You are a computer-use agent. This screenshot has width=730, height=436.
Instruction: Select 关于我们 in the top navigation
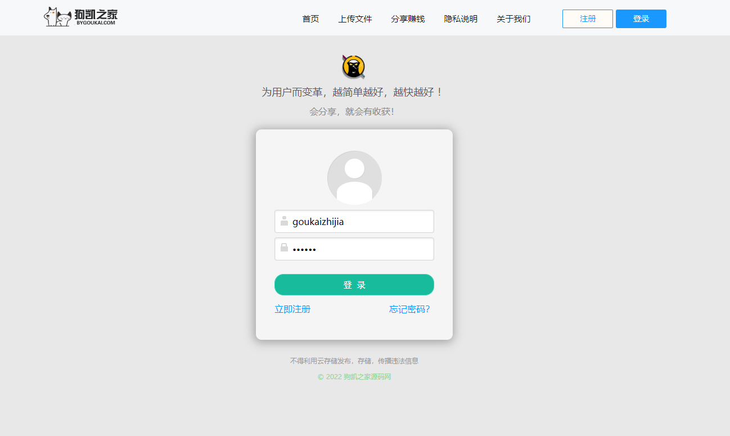(x=513, y=19)
